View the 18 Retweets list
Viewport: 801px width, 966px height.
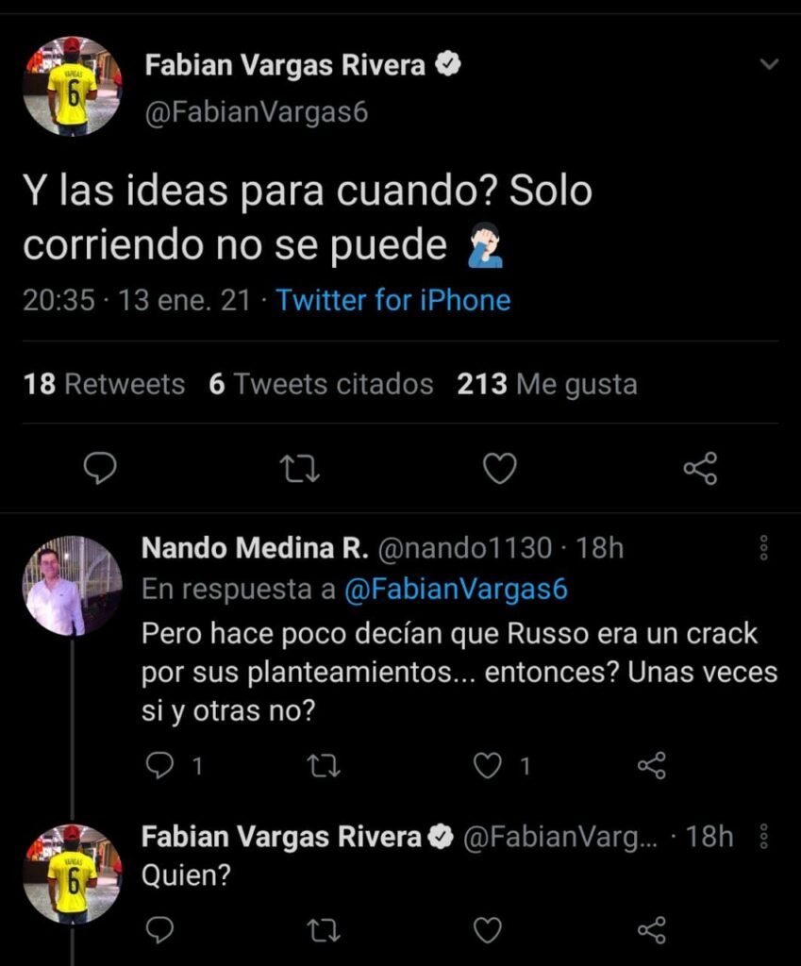(104, 385)
